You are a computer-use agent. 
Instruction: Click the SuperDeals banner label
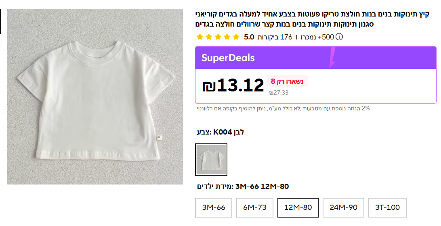click(x=228, y=58)
